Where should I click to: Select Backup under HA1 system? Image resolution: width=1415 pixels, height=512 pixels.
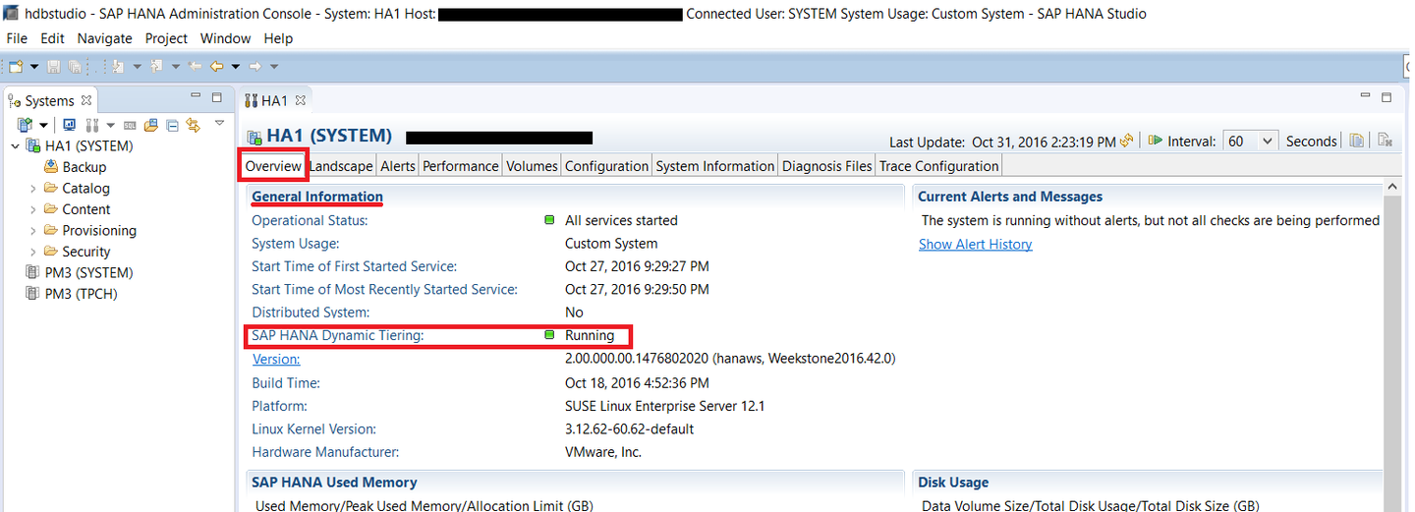point(85,167)
